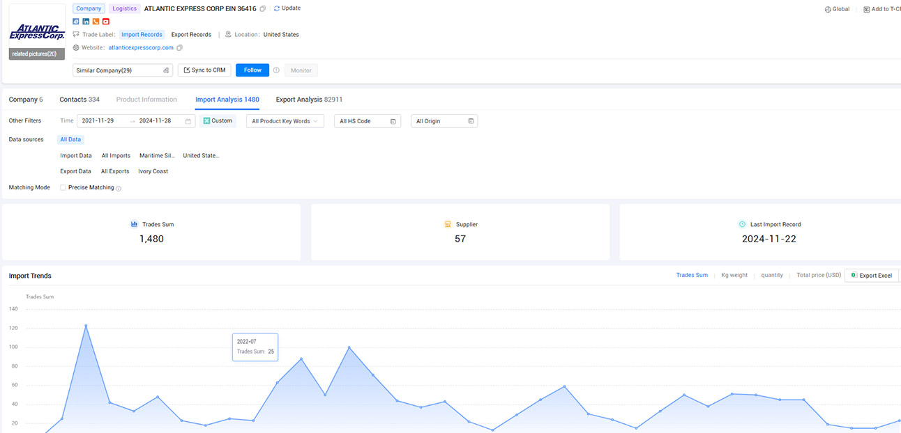Screen dimensions: 901x433
Task: Click the Logistics tag badge
Action: [124, 8]
